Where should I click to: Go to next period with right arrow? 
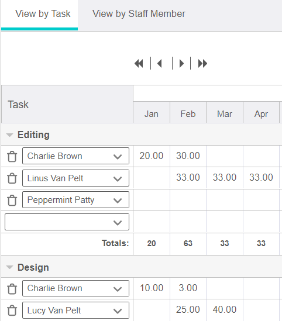point(181,64)
